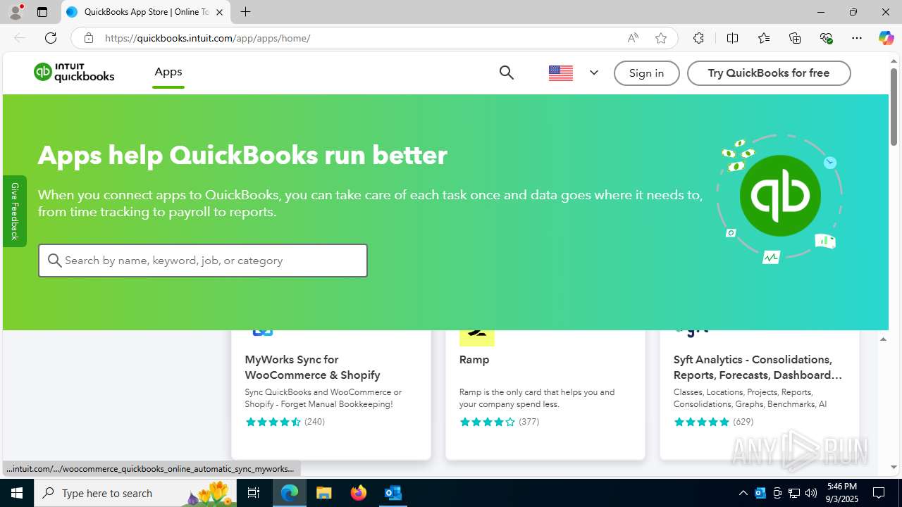Viewport: 902px width, 507px height.
Task: Open Browser essentials icon
Action: coord(827,38)
